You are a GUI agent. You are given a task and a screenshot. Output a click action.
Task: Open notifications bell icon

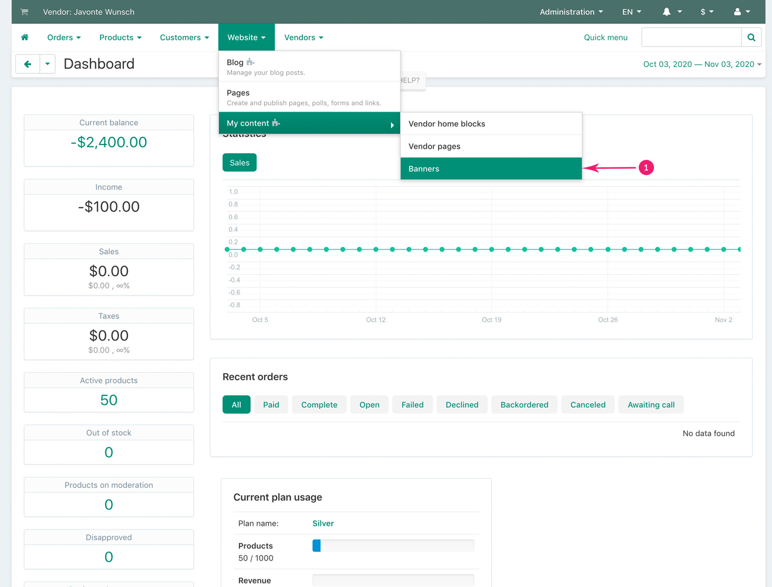(667, 12)
